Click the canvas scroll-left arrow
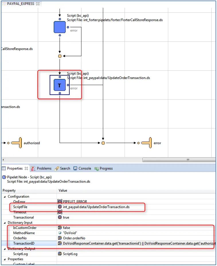Image resolution: width=217 pixels, height=266 pixels. 3,160
